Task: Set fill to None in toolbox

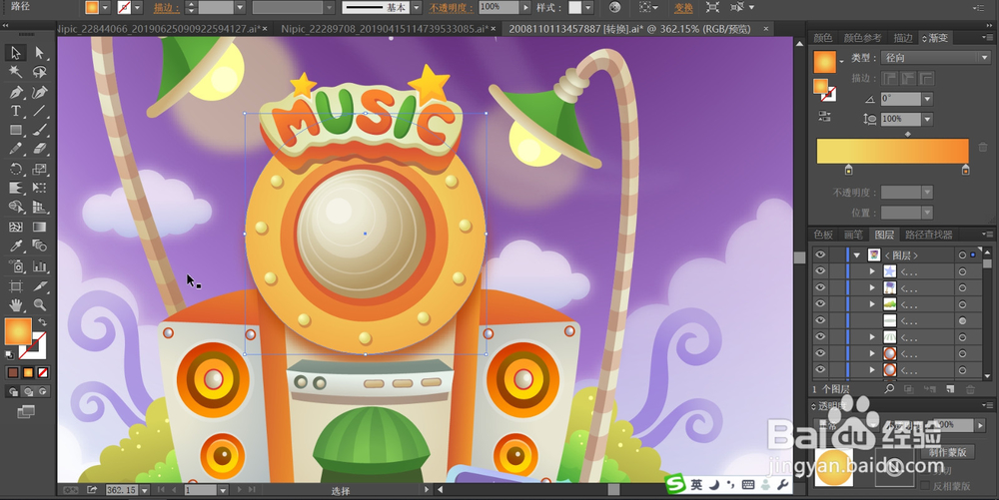Action: (43, 373)
